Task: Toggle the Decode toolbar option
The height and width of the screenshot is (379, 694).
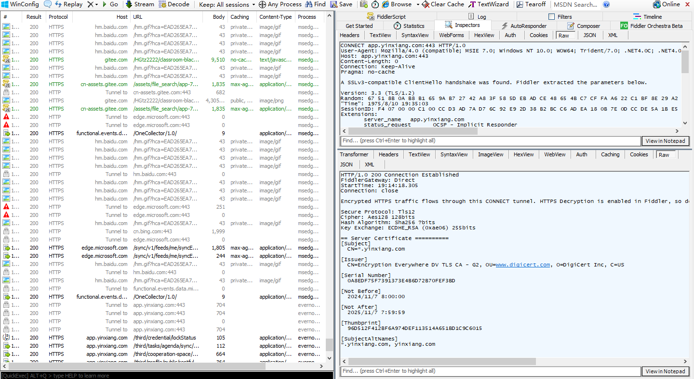Action: click(x=174, y=4)
